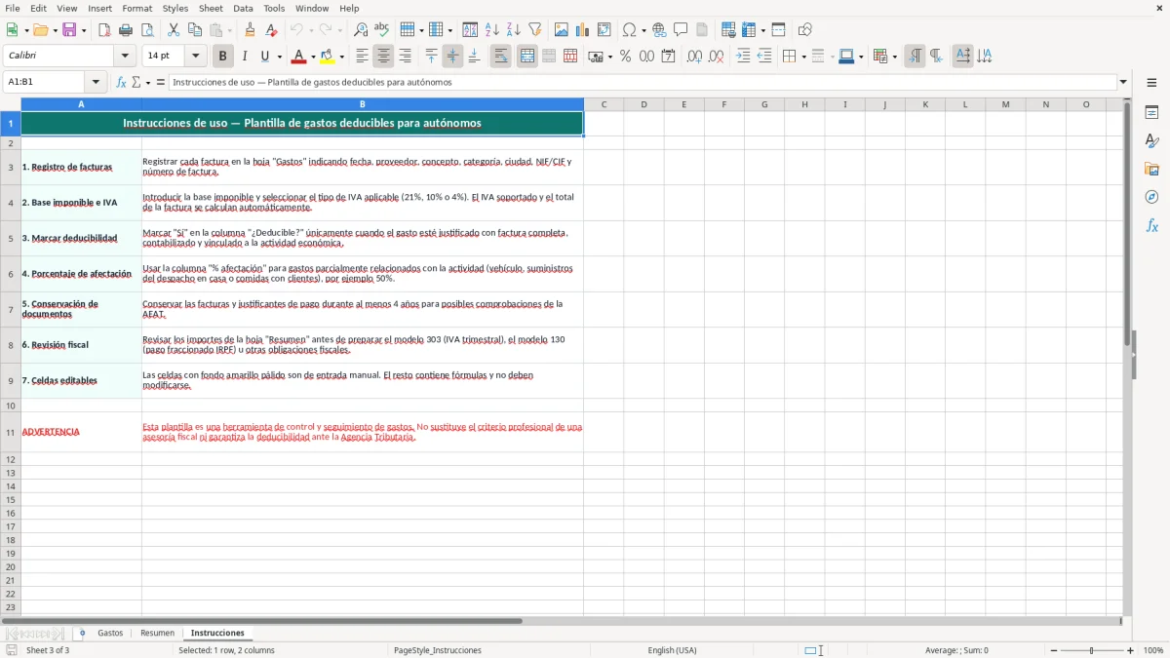Screen dimensions: 1170x658
Task: Switch to the Resumen sheet tab
Action: [x=157, y=634]
